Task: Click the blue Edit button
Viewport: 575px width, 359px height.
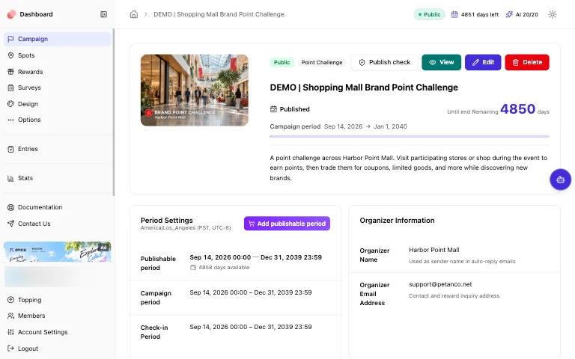Action: click(x=483, y=62)
